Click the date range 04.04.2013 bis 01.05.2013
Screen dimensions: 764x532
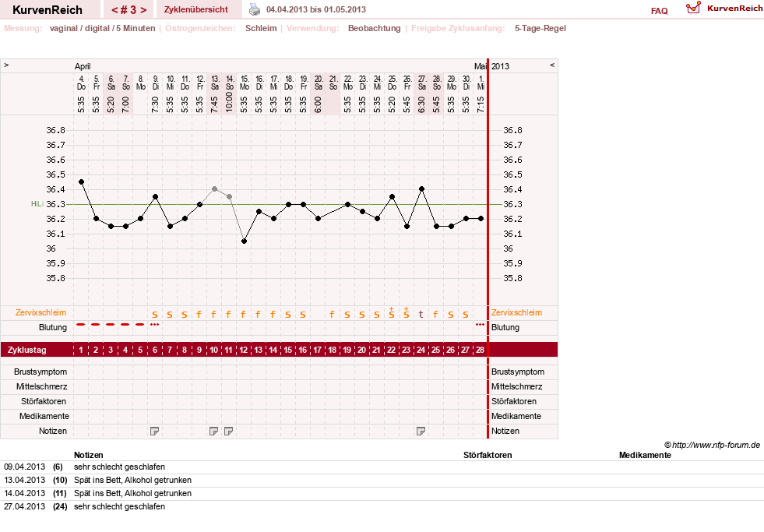point(316,9)
